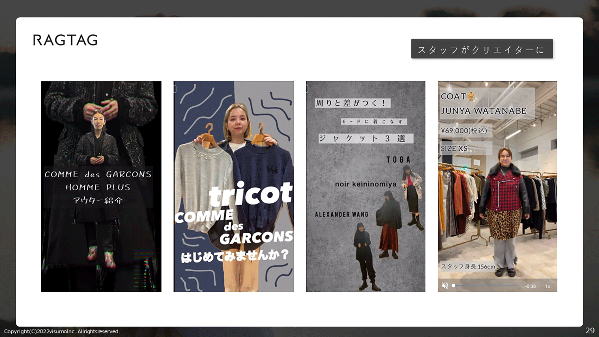Click the ALEXANDER WANG text
The height and width of the screenshot is (337, 599).
341,215
